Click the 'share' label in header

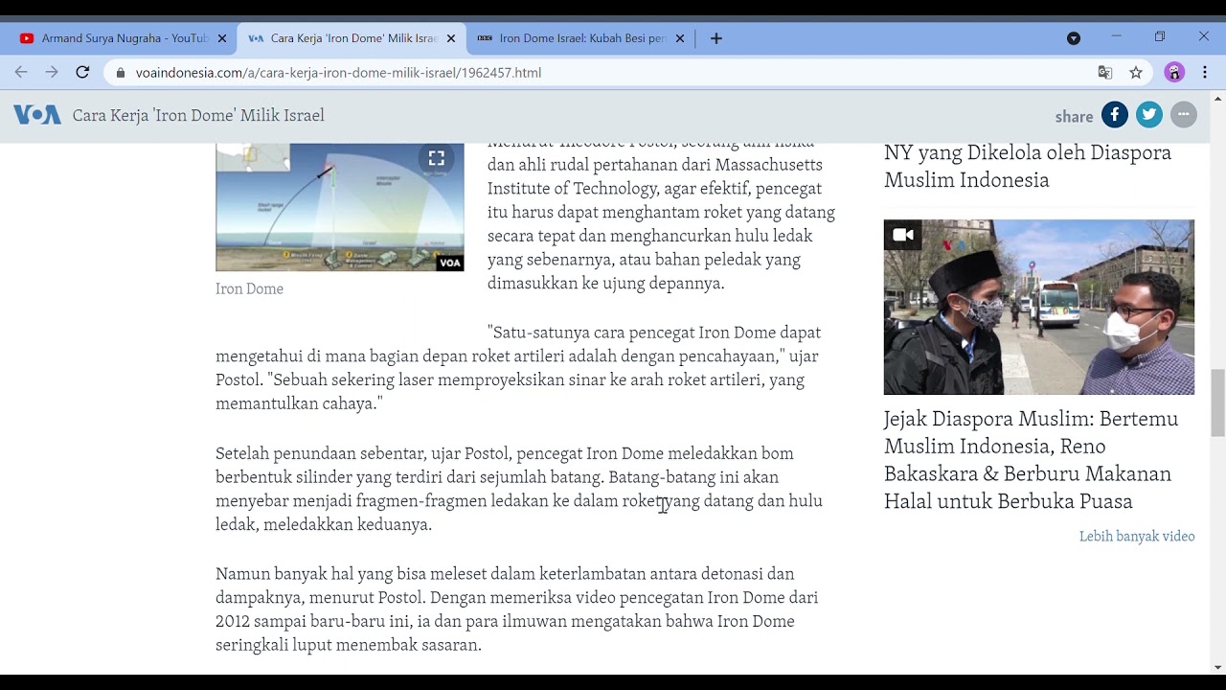point(1074,116)
